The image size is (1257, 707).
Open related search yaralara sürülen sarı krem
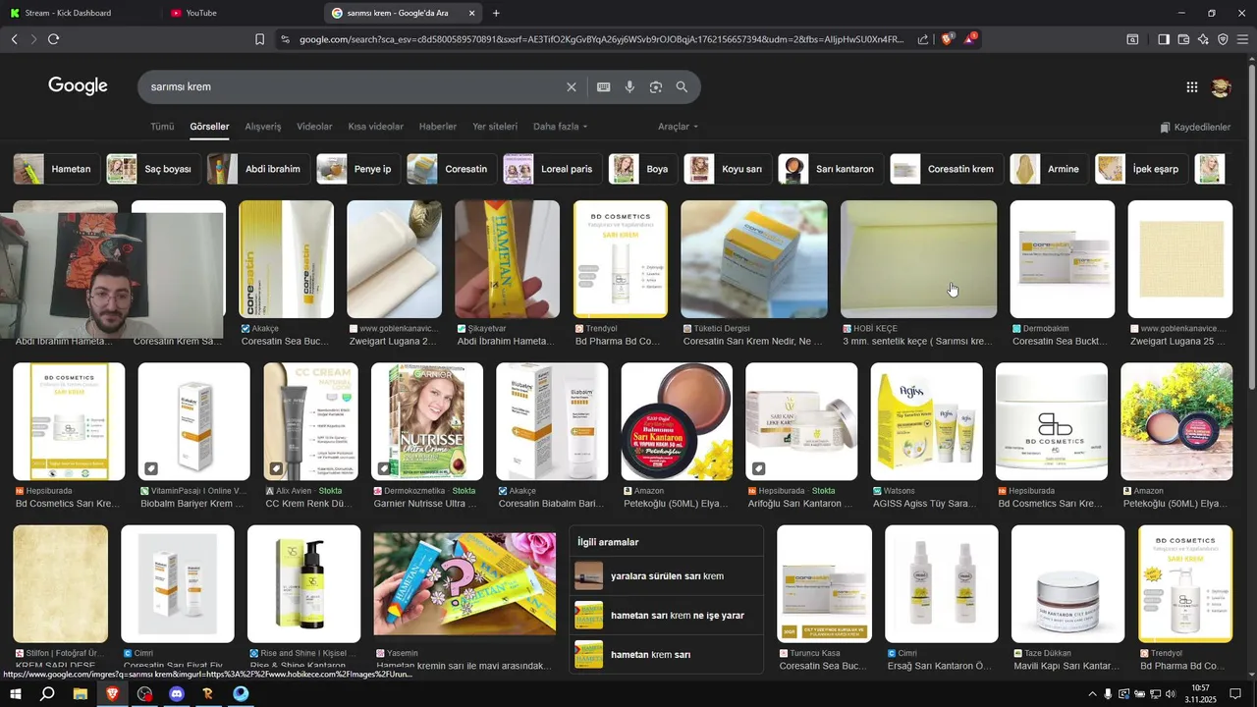[666, 576]
